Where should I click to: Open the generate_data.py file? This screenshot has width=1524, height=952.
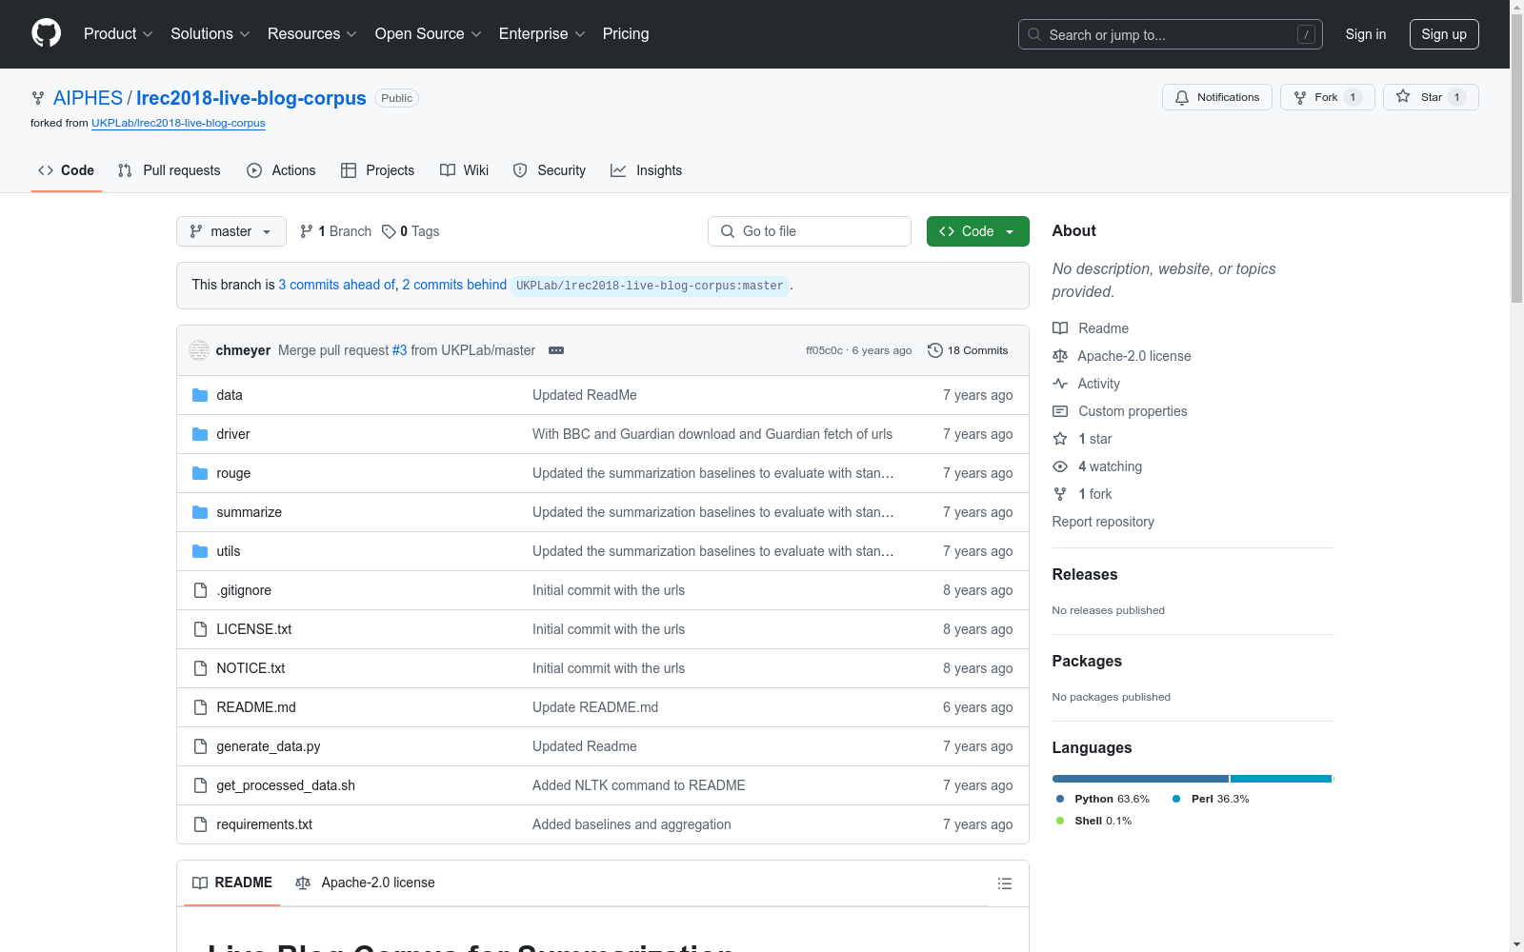point(269,746)
